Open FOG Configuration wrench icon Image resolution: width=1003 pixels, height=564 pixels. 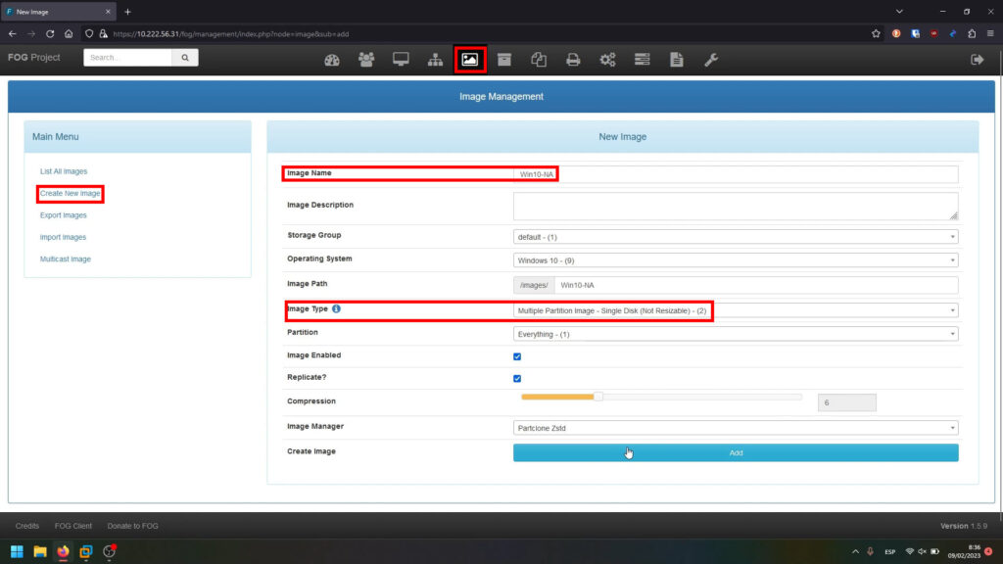tap(710, 60)
